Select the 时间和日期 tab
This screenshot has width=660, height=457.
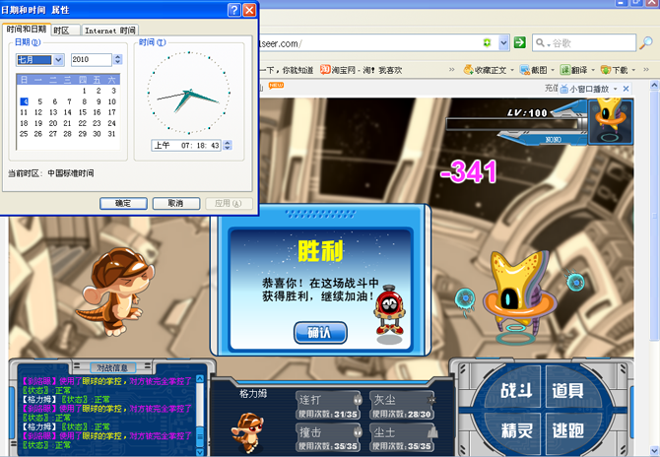click(27, 29)
